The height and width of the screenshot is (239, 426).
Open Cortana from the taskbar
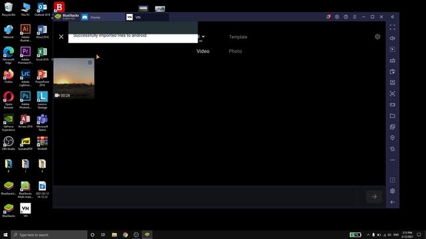(x=93, y=234)
